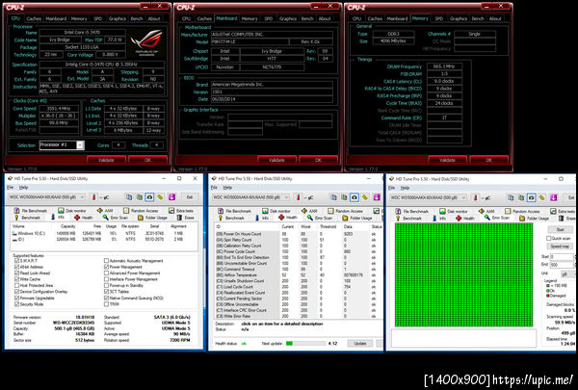Click Update button in HD Tune Health window
578x390 pixels.
point(360,343)
